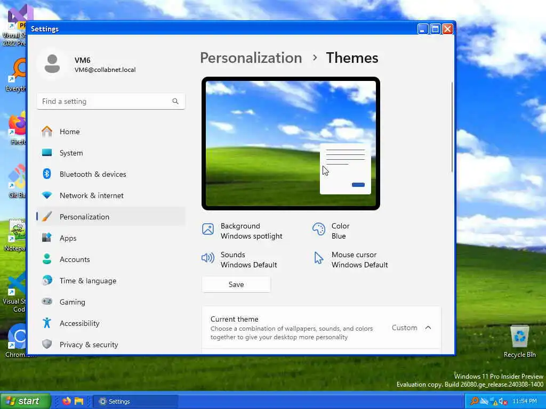Viewport: 546px width, 409px height.
Task: Open Network & internet category
Action: coord(111,195)
